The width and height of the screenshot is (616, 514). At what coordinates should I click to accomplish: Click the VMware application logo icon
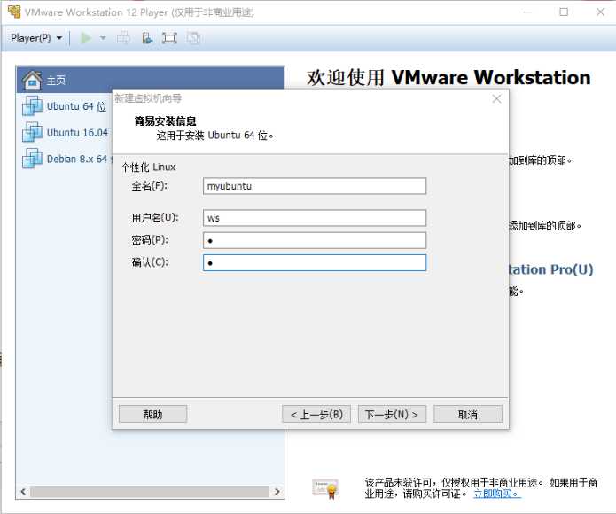14,12
